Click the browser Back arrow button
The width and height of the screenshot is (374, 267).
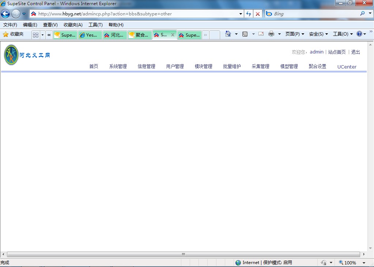click(5, 14)
